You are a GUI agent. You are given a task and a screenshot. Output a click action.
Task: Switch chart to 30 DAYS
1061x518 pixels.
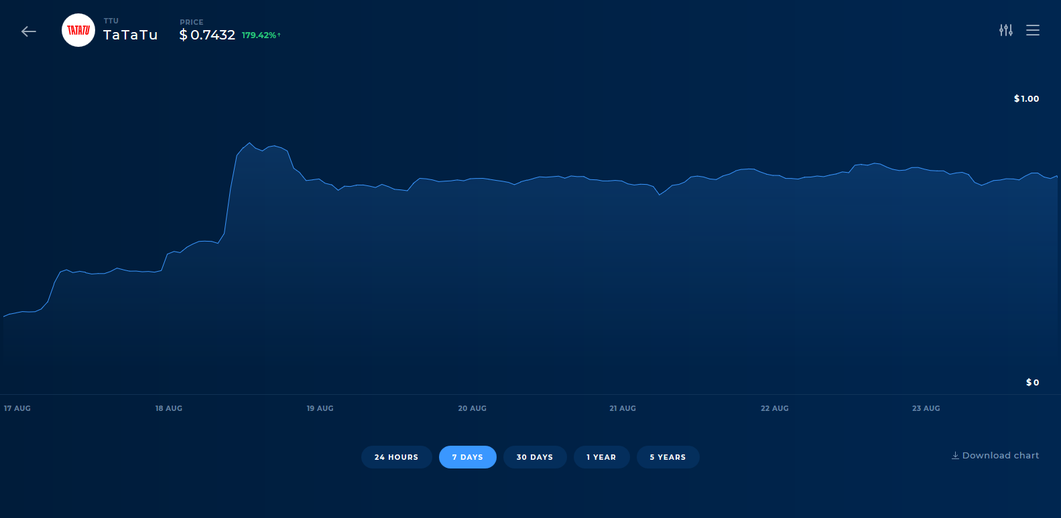(535, 457)
